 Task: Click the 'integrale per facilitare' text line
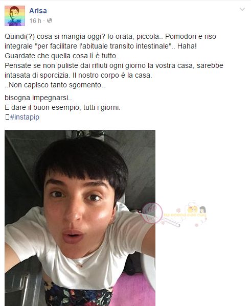tap(101, 46)
